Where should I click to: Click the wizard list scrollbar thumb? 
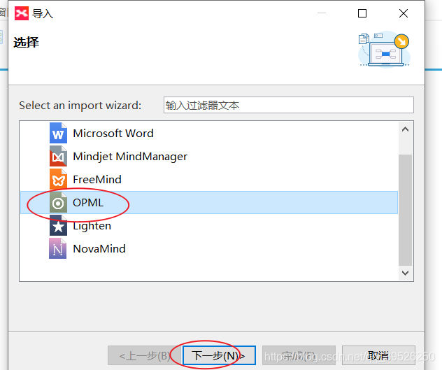click(406, 210)
